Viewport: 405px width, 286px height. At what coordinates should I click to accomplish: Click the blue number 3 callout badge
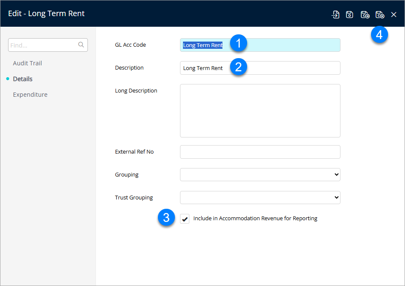(166, 218)
